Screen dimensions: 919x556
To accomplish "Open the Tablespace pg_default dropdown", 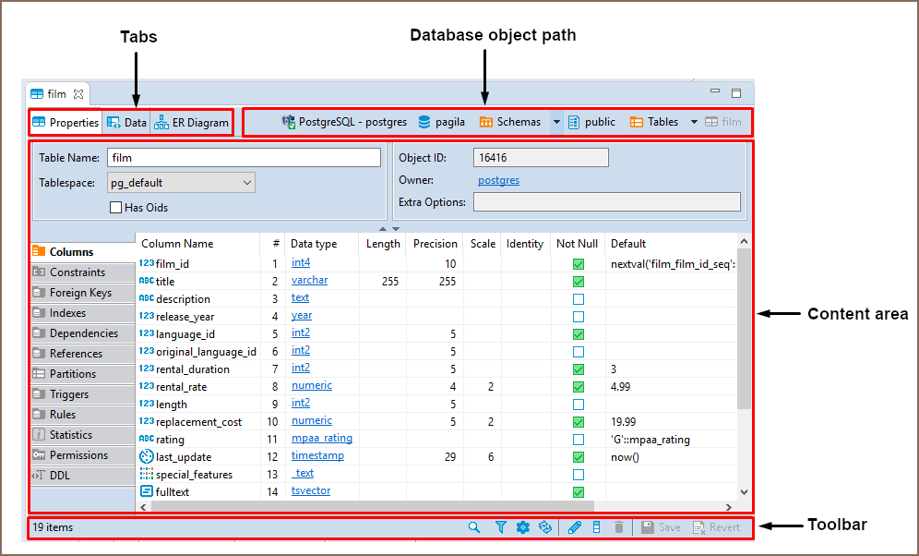I will click(181, 183).
